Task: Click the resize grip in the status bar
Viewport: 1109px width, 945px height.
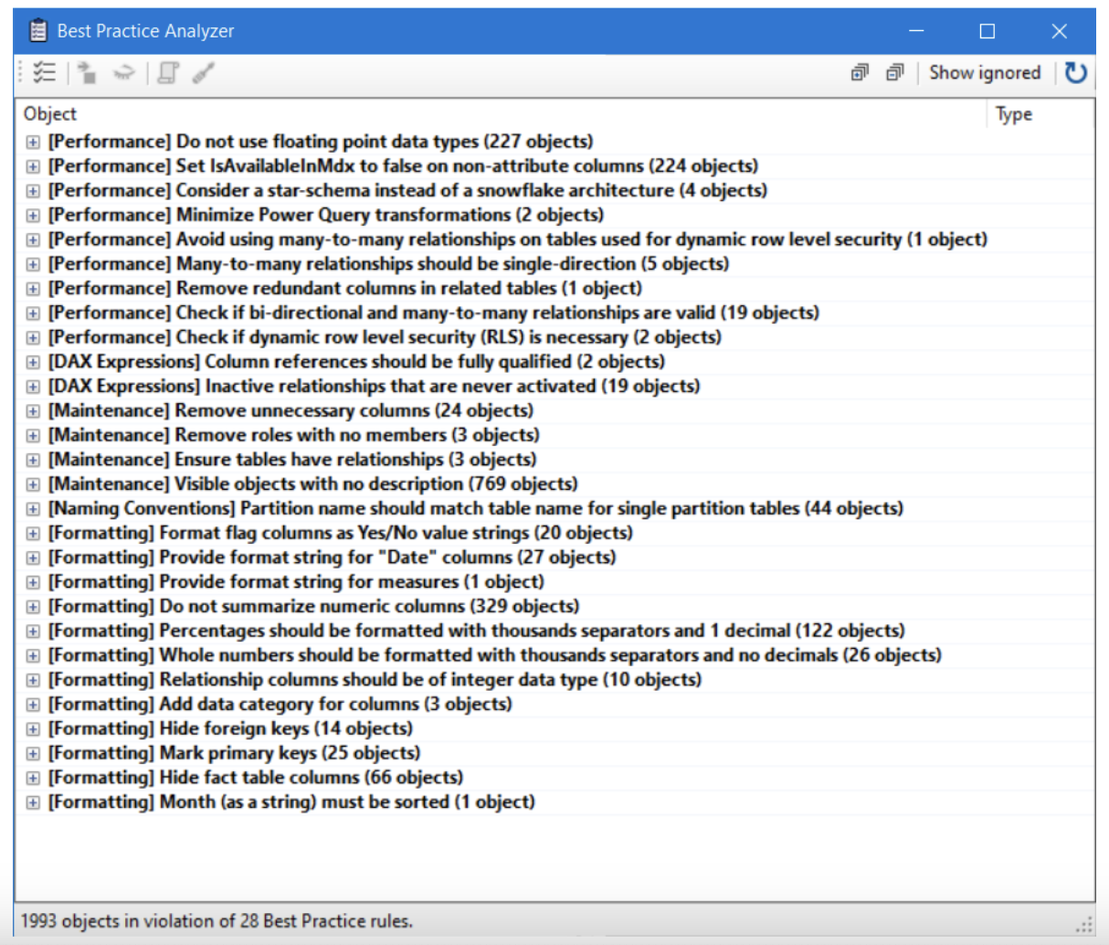Action: click(1084, 924)
